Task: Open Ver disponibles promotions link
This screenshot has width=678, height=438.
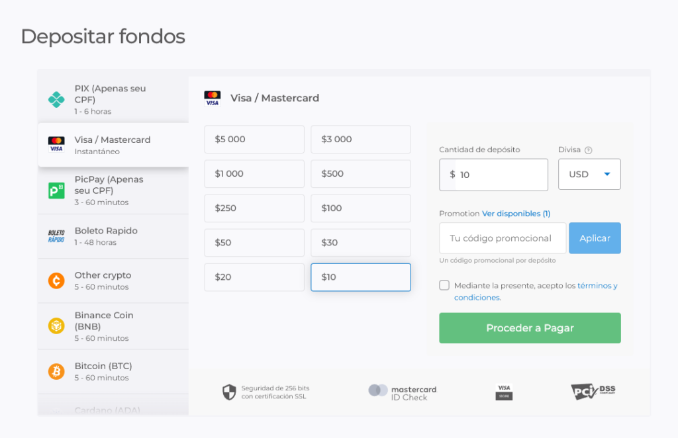Action: point(516,214)
